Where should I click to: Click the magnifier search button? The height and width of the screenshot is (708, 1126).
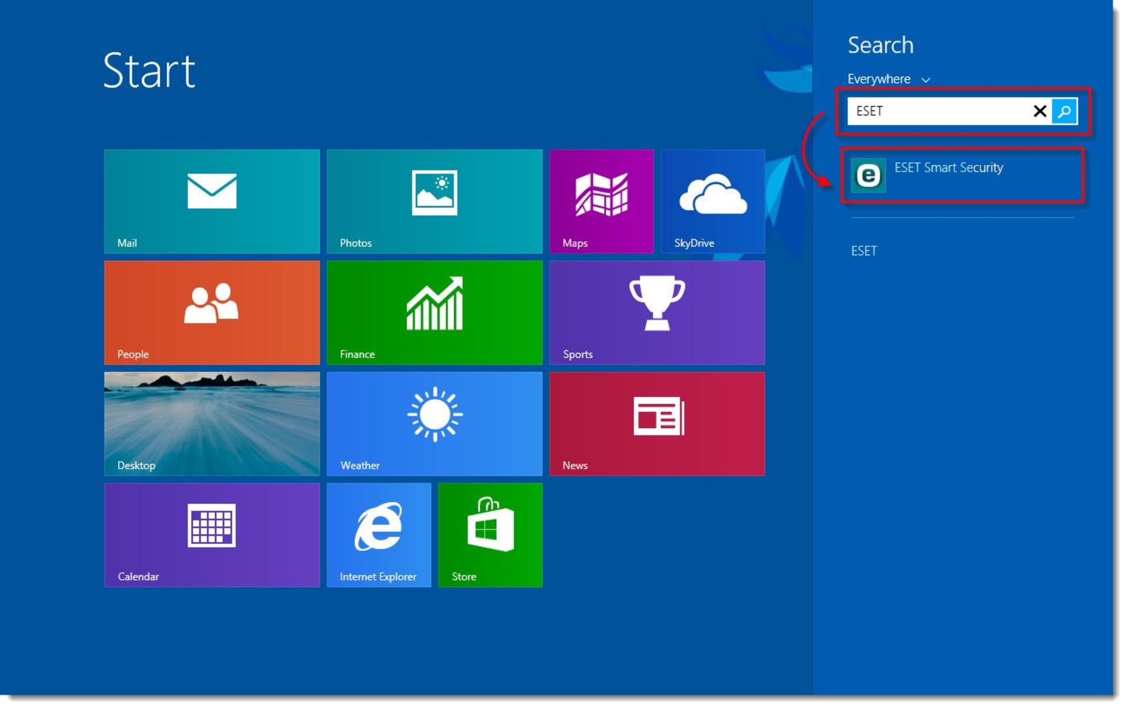tap(1064, 111)
